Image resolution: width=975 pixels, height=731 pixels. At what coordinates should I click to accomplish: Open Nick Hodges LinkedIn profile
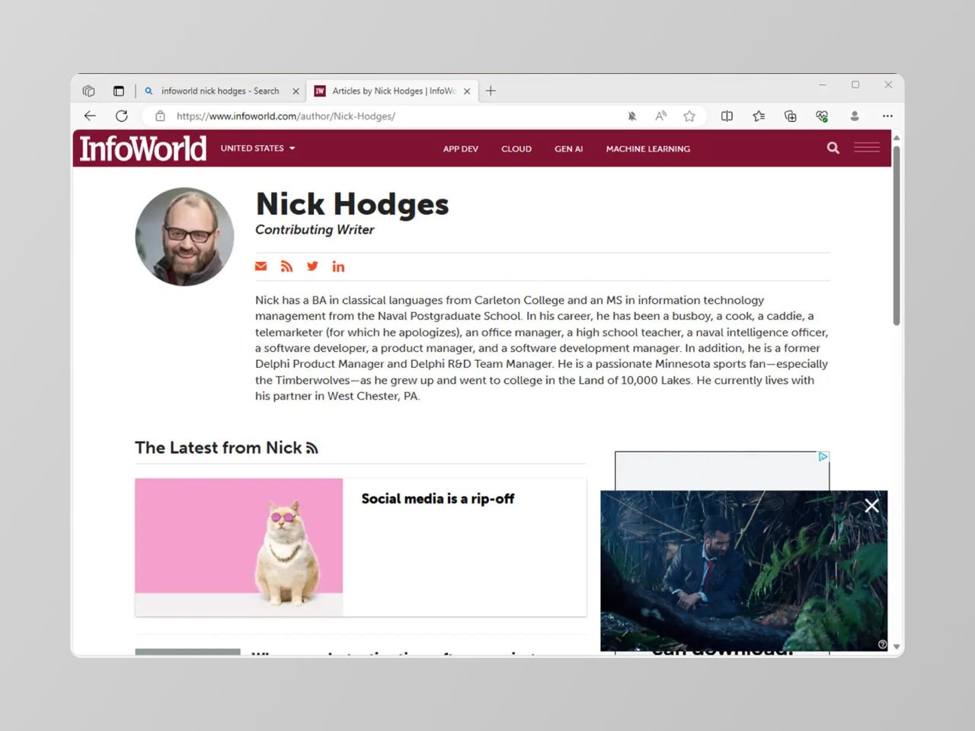[338, 266]
